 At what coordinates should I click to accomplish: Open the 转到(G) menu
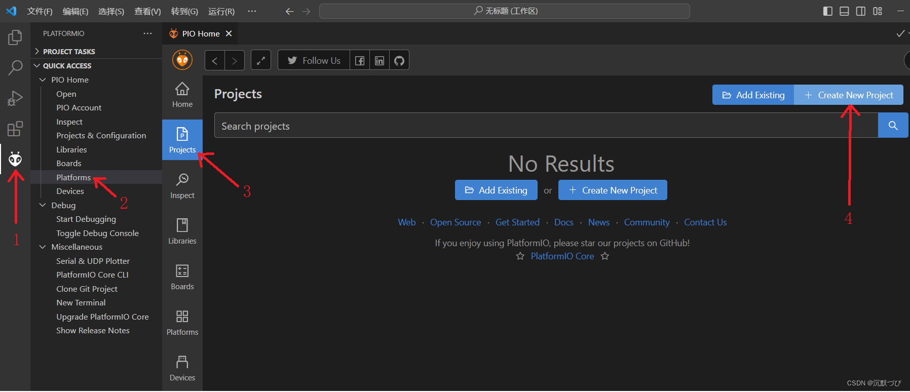coord(184,11)
